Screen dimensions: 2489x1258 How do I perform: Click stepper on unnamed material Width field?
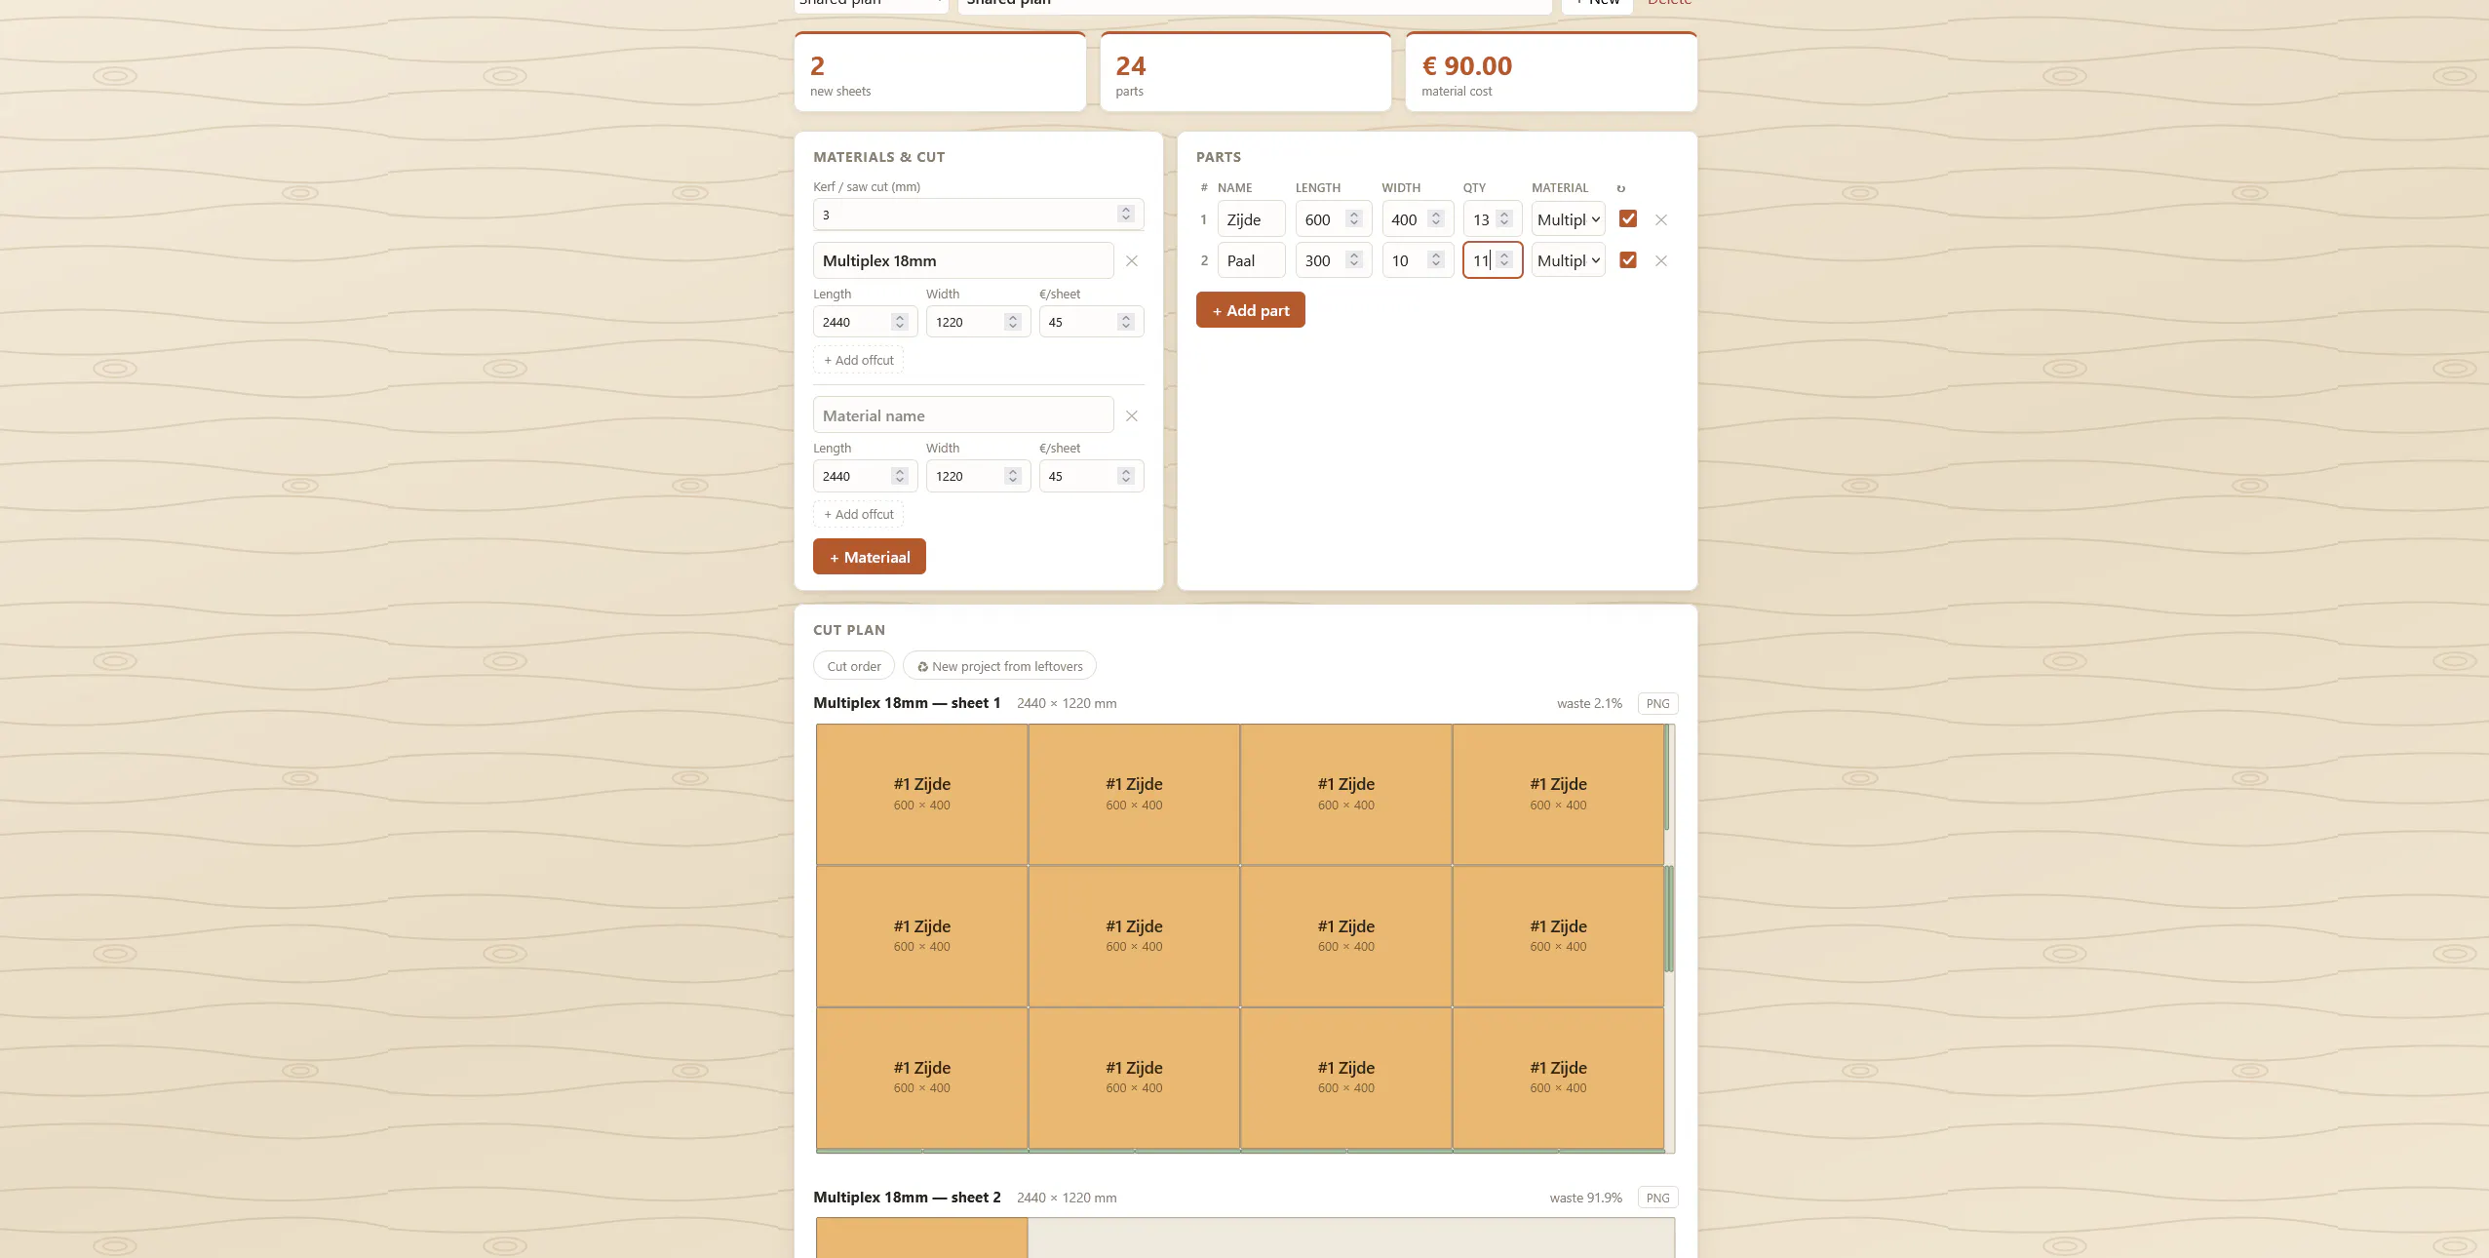[x=1013, y=476]
